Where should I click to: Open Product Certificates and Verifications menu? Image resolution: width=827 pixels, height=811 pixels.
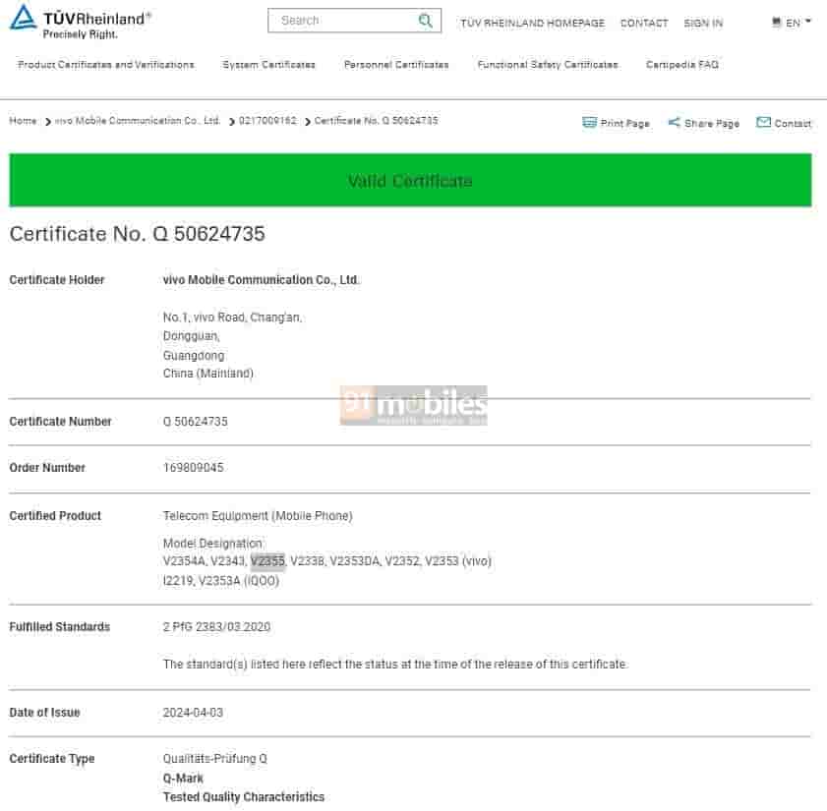click(106, 65)
